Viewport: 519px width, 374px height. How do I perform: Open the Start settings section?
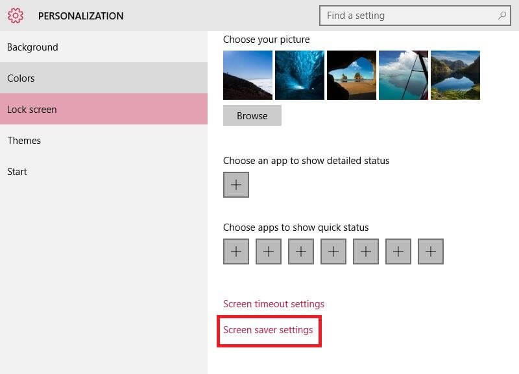(x=104, y=172)
